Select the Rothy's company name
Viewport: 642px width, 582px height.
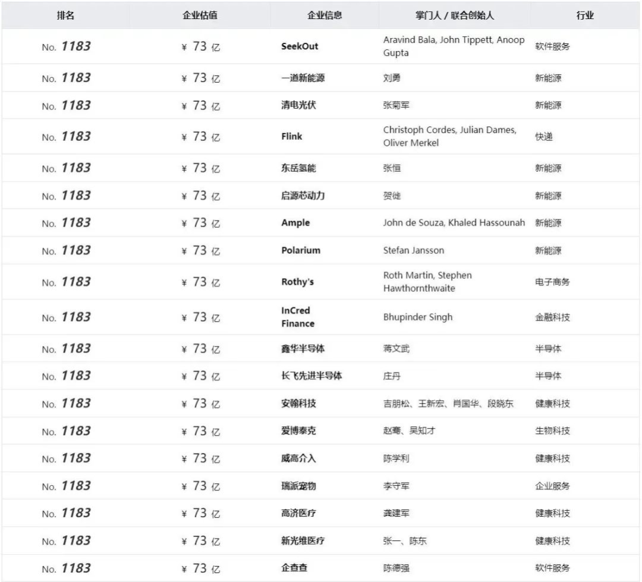[x=298, y=282]
